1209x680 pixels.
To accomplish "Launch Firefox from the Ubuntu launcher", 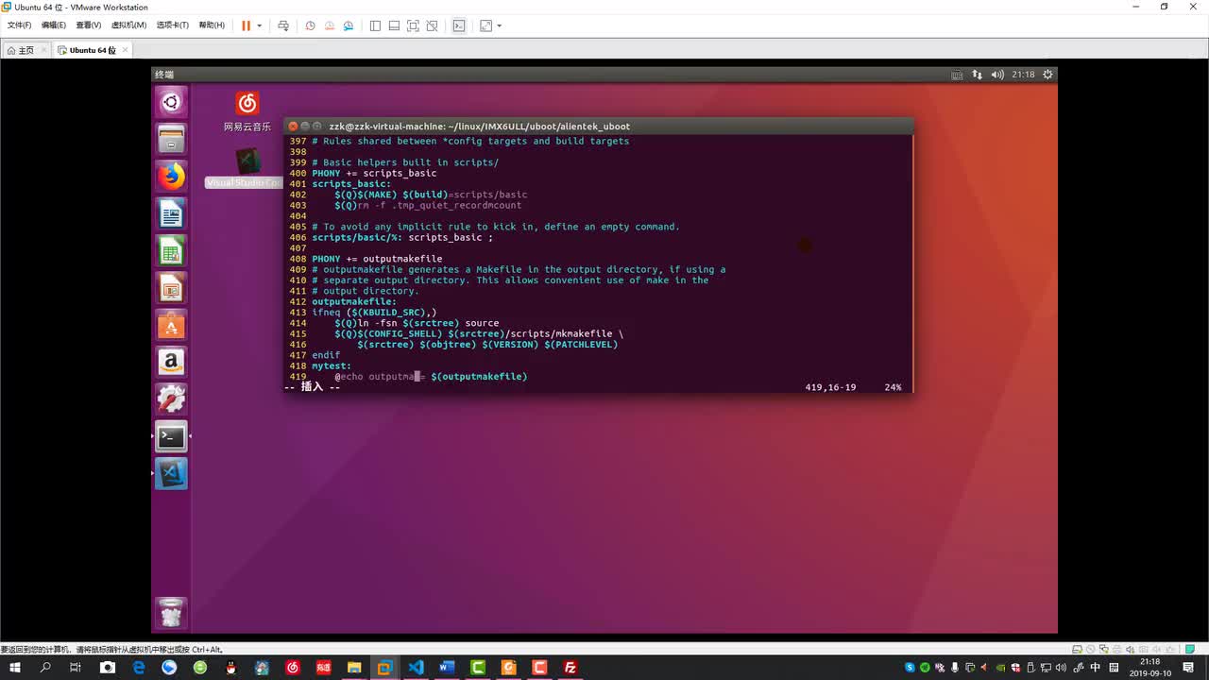I will tap(171, 177).
